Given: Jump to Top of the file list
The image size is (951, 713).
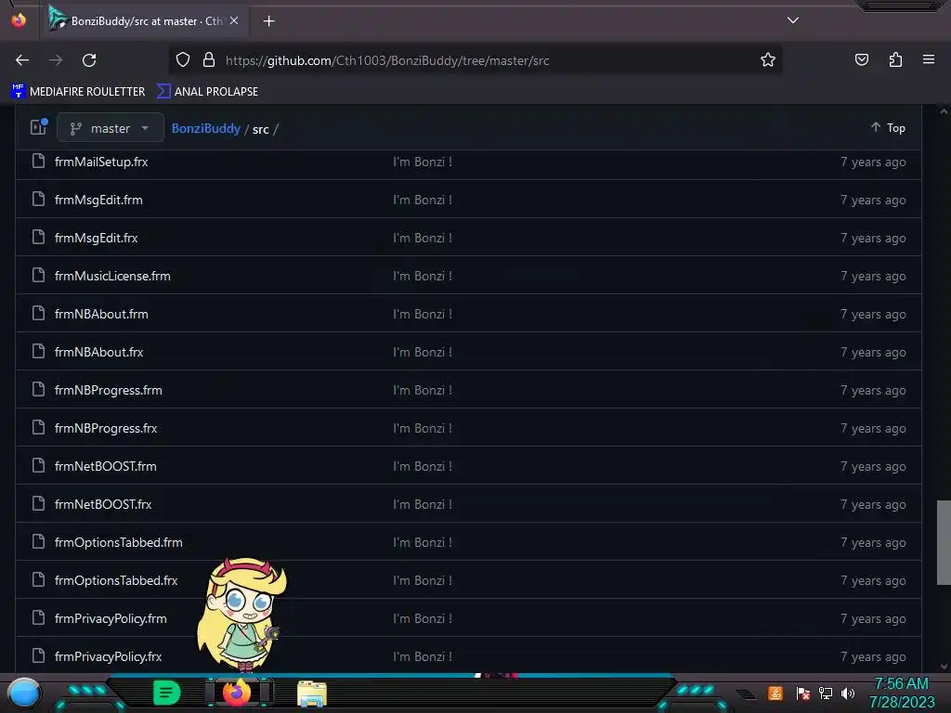Looking at the screenshot, I should 888,128.
